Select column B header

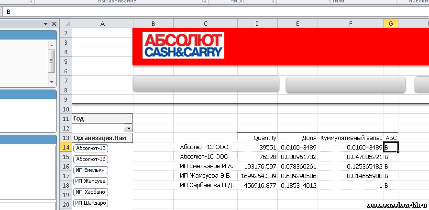tap(153, 23)
